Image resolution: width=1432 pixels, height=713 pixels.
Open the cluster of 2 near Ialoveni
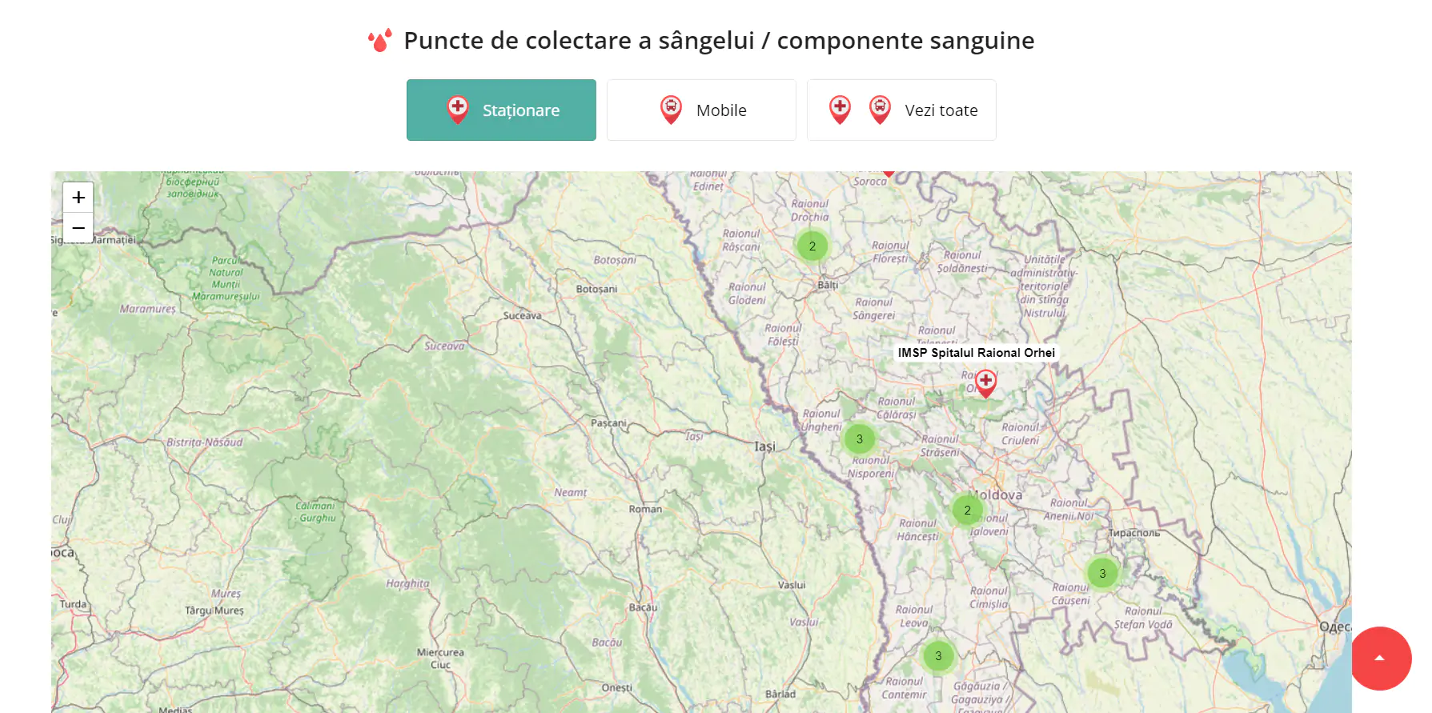pos(968,510)
